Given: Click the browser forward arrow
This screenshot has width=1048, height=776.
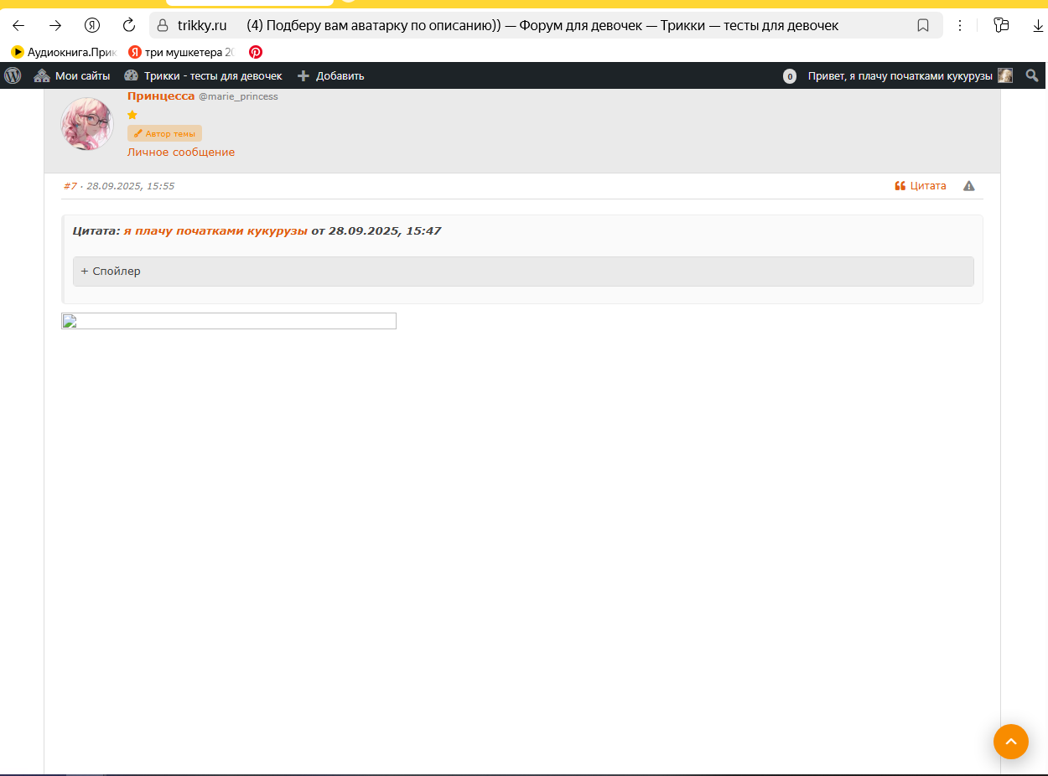Looking at the screenshot, I should 55,25.
